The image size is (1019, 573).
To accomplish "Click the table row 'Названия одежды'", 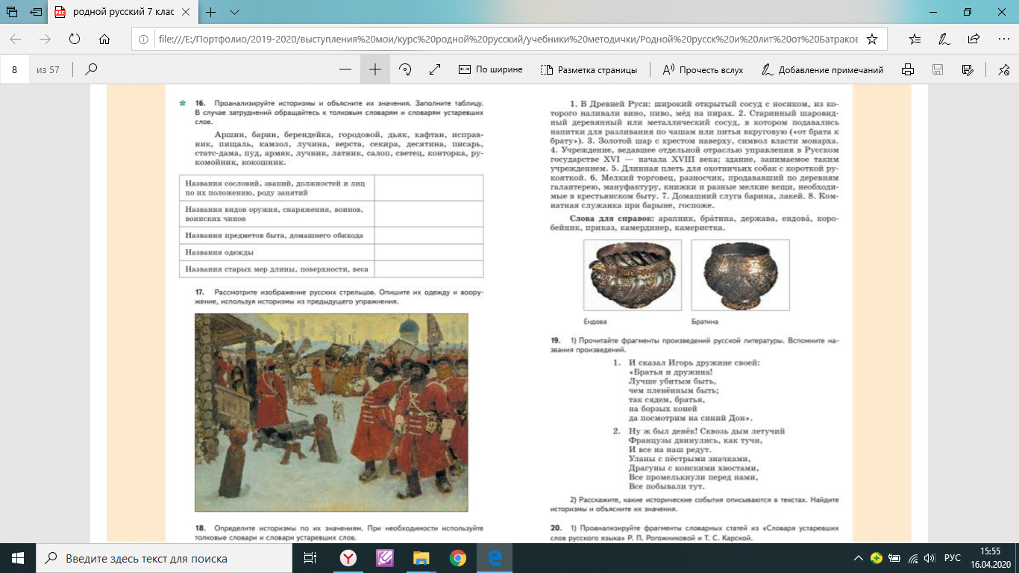I will (332, 252).
